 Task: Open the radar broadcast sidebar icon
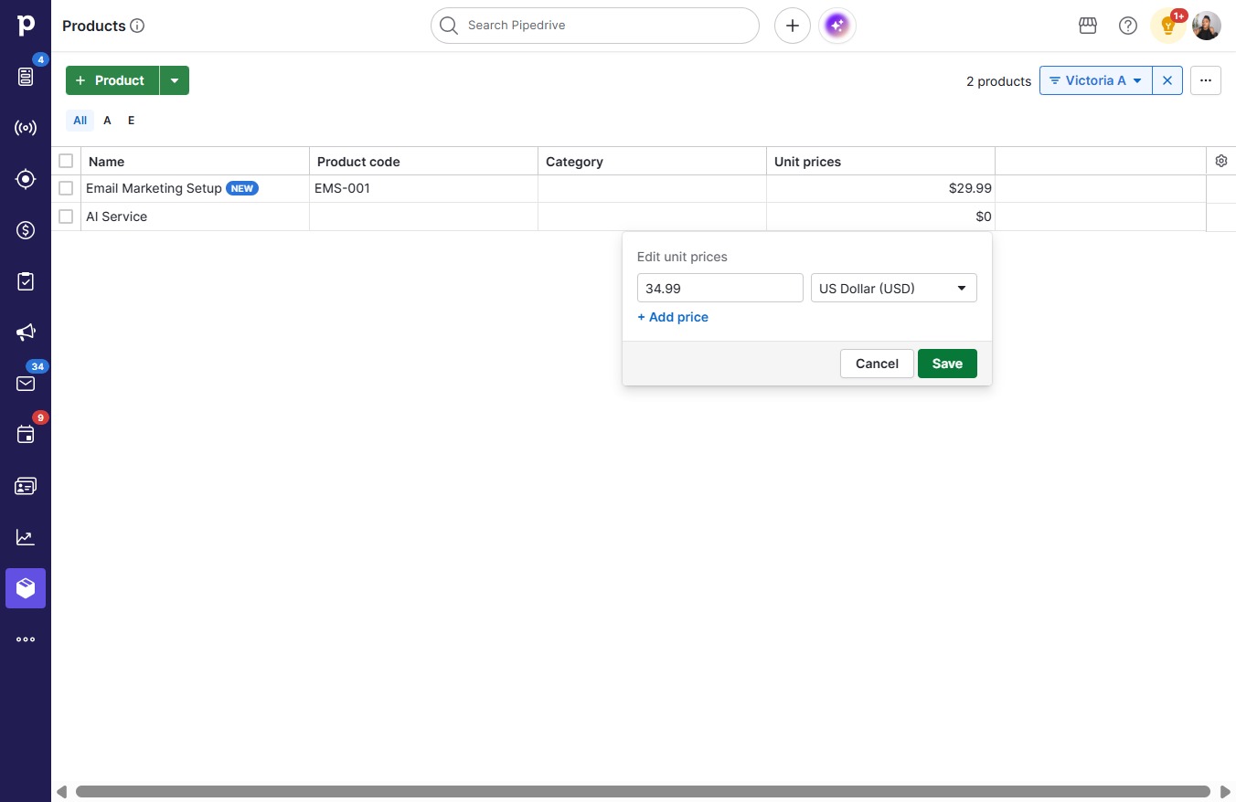point(26,128)
